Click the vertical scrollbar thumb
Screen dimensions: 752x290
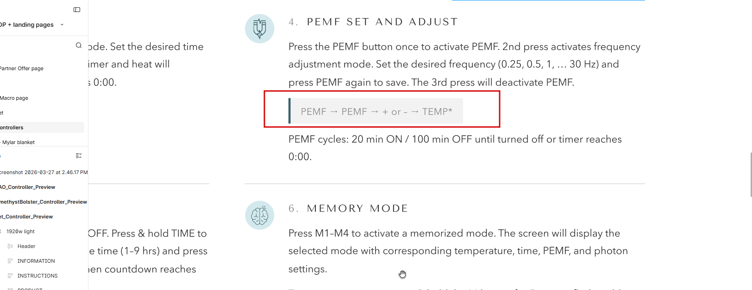750,175
